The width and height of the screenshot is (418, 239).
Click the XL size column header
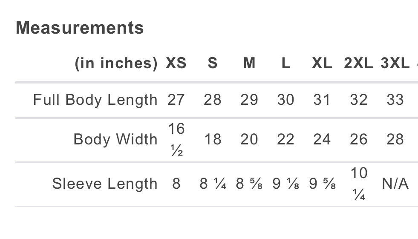pos(322,63)
